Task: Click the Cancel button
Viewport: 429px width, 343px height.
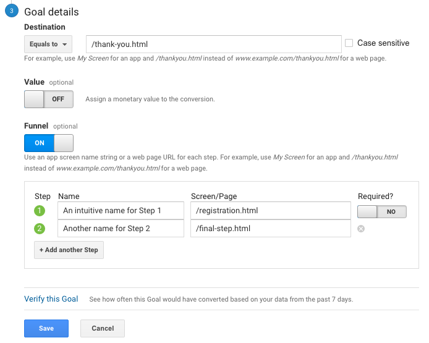Action: click(103, 328)
